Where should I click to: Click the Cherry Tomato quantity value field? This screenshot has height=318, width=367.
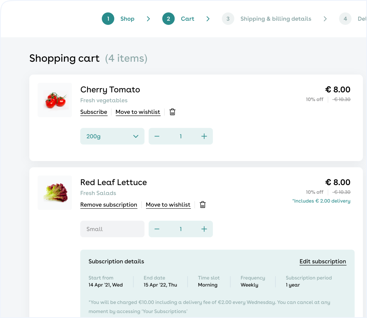point(181,136)
